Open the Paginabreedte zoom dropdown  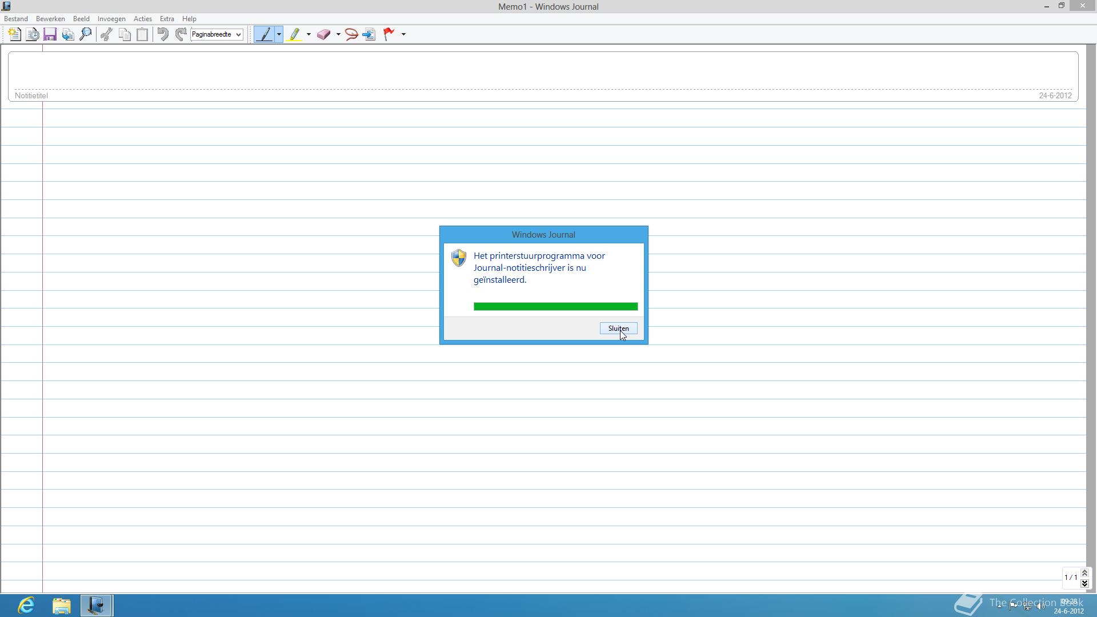point(238,34)
